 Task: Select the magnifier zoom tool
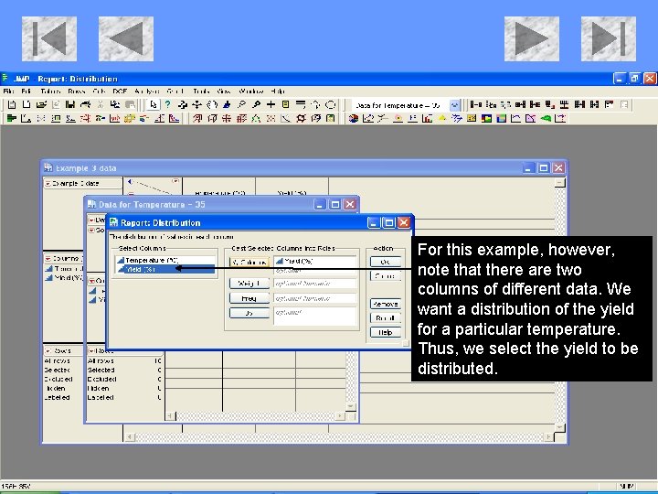[256, 104]
